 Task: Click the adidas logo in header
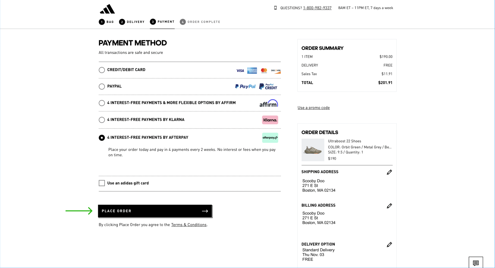pyautogui.click(x=107, y=9)
